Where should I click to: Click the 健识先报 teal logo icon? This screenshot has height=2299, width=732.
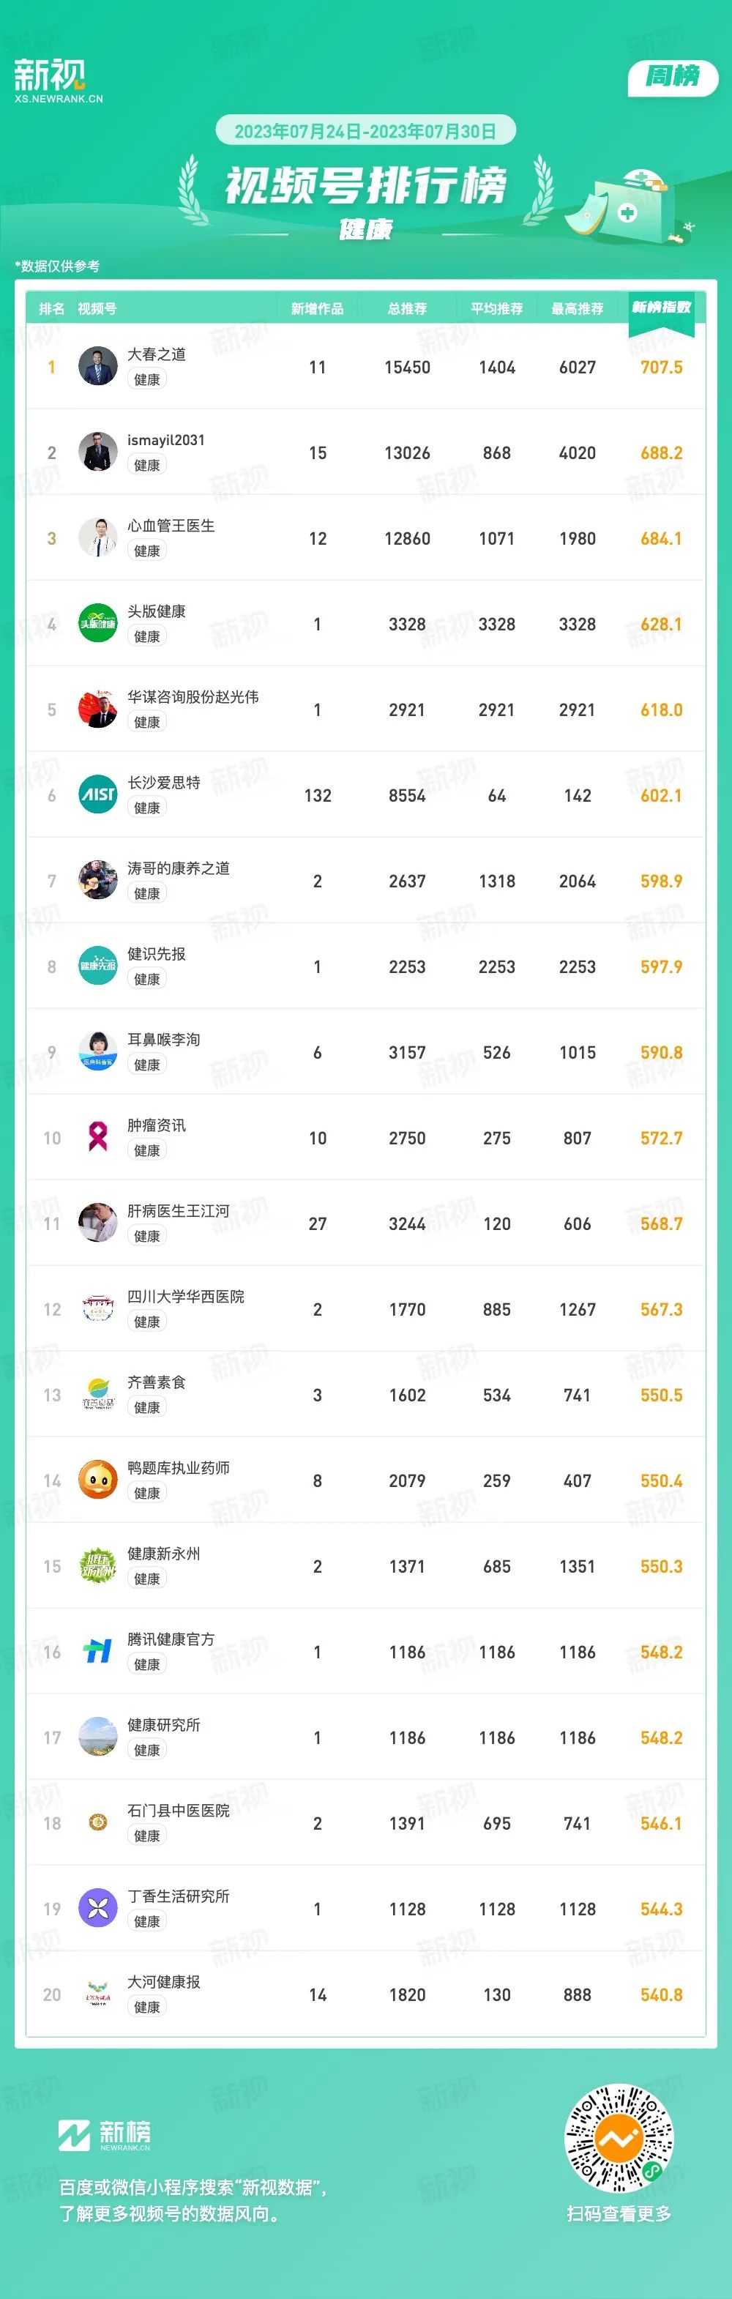point(98,966)
